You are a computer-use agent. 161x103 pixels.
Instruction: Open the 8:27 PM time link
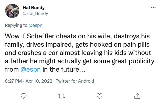coord(13,81)
